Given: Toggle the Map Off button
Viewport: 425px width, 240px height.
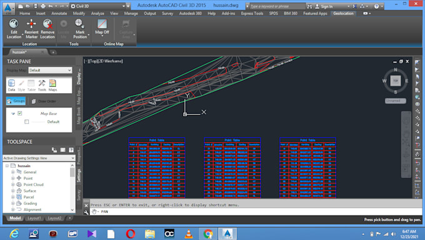Looking at the screenshot, I should [102, 27].
